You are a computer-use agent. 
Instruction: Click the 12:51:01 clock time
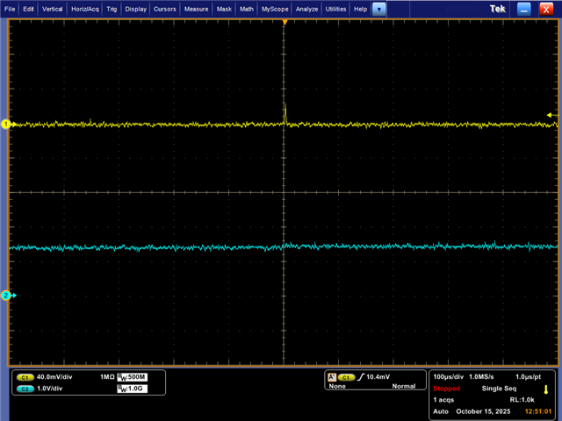pyautogui.click(x=538, y=411)
